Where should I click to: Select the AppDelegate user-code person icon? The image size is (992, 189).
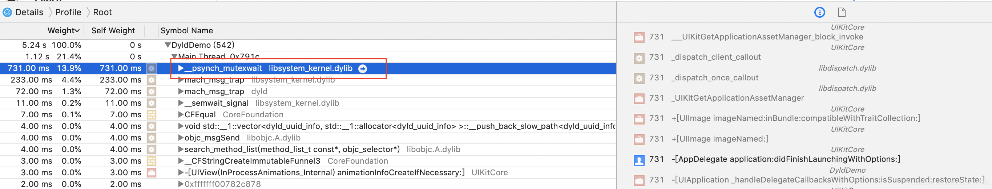click(x=639, y=159)
